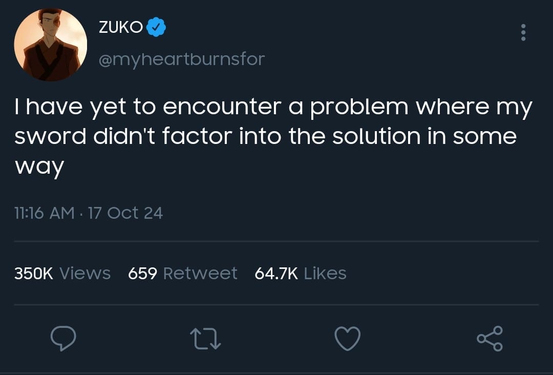
Task: Click the 17 Oct 24 date
Action: coord(125,213)
